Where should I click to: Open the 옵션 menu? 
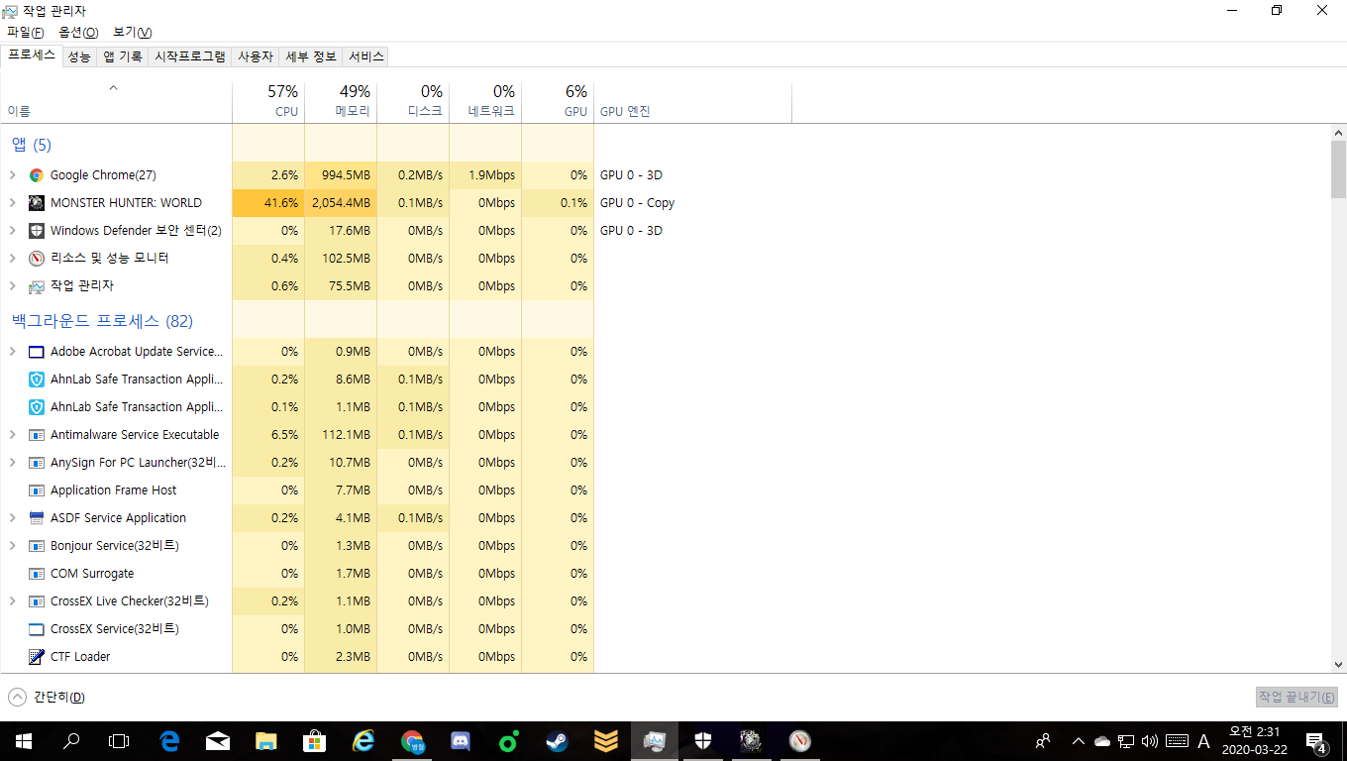[77, 33]
